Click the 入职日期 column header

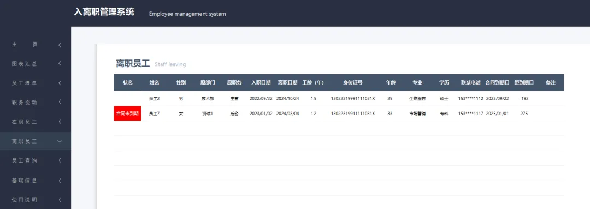(x=261, y=83)
